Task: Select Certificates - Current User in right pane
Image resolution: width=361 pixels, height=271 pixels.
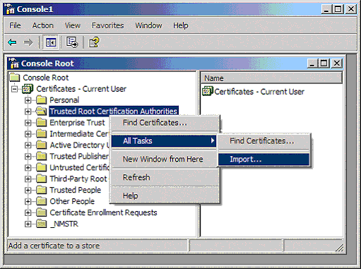Action: pos(259,92)
